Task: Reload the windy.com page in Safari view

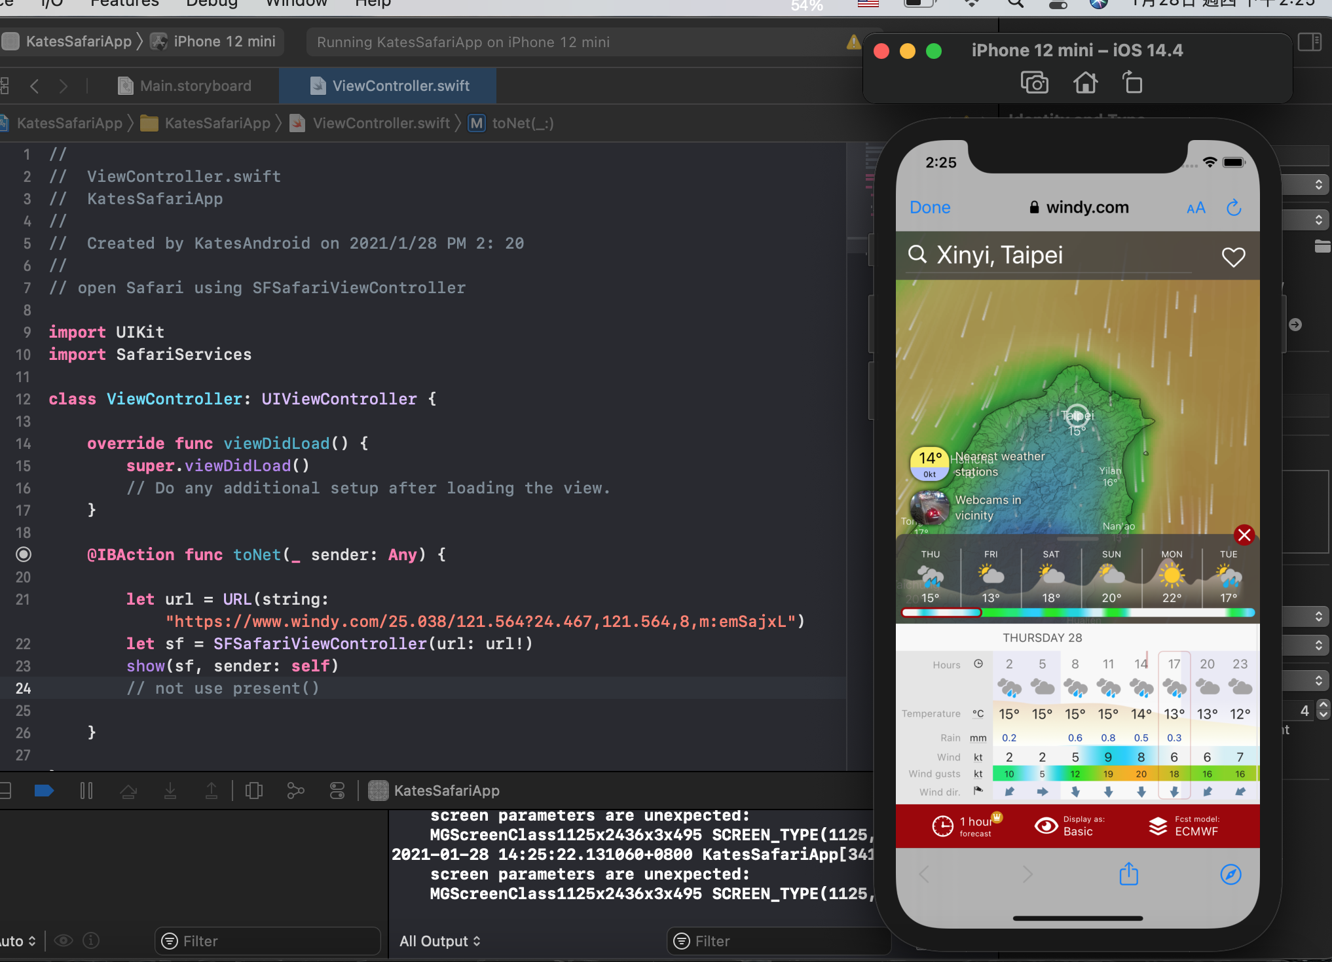Action: click(1234, 207)
